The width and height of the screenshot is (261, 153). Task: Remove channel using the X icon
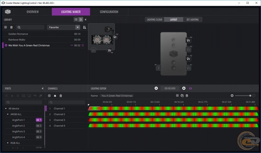55,96
